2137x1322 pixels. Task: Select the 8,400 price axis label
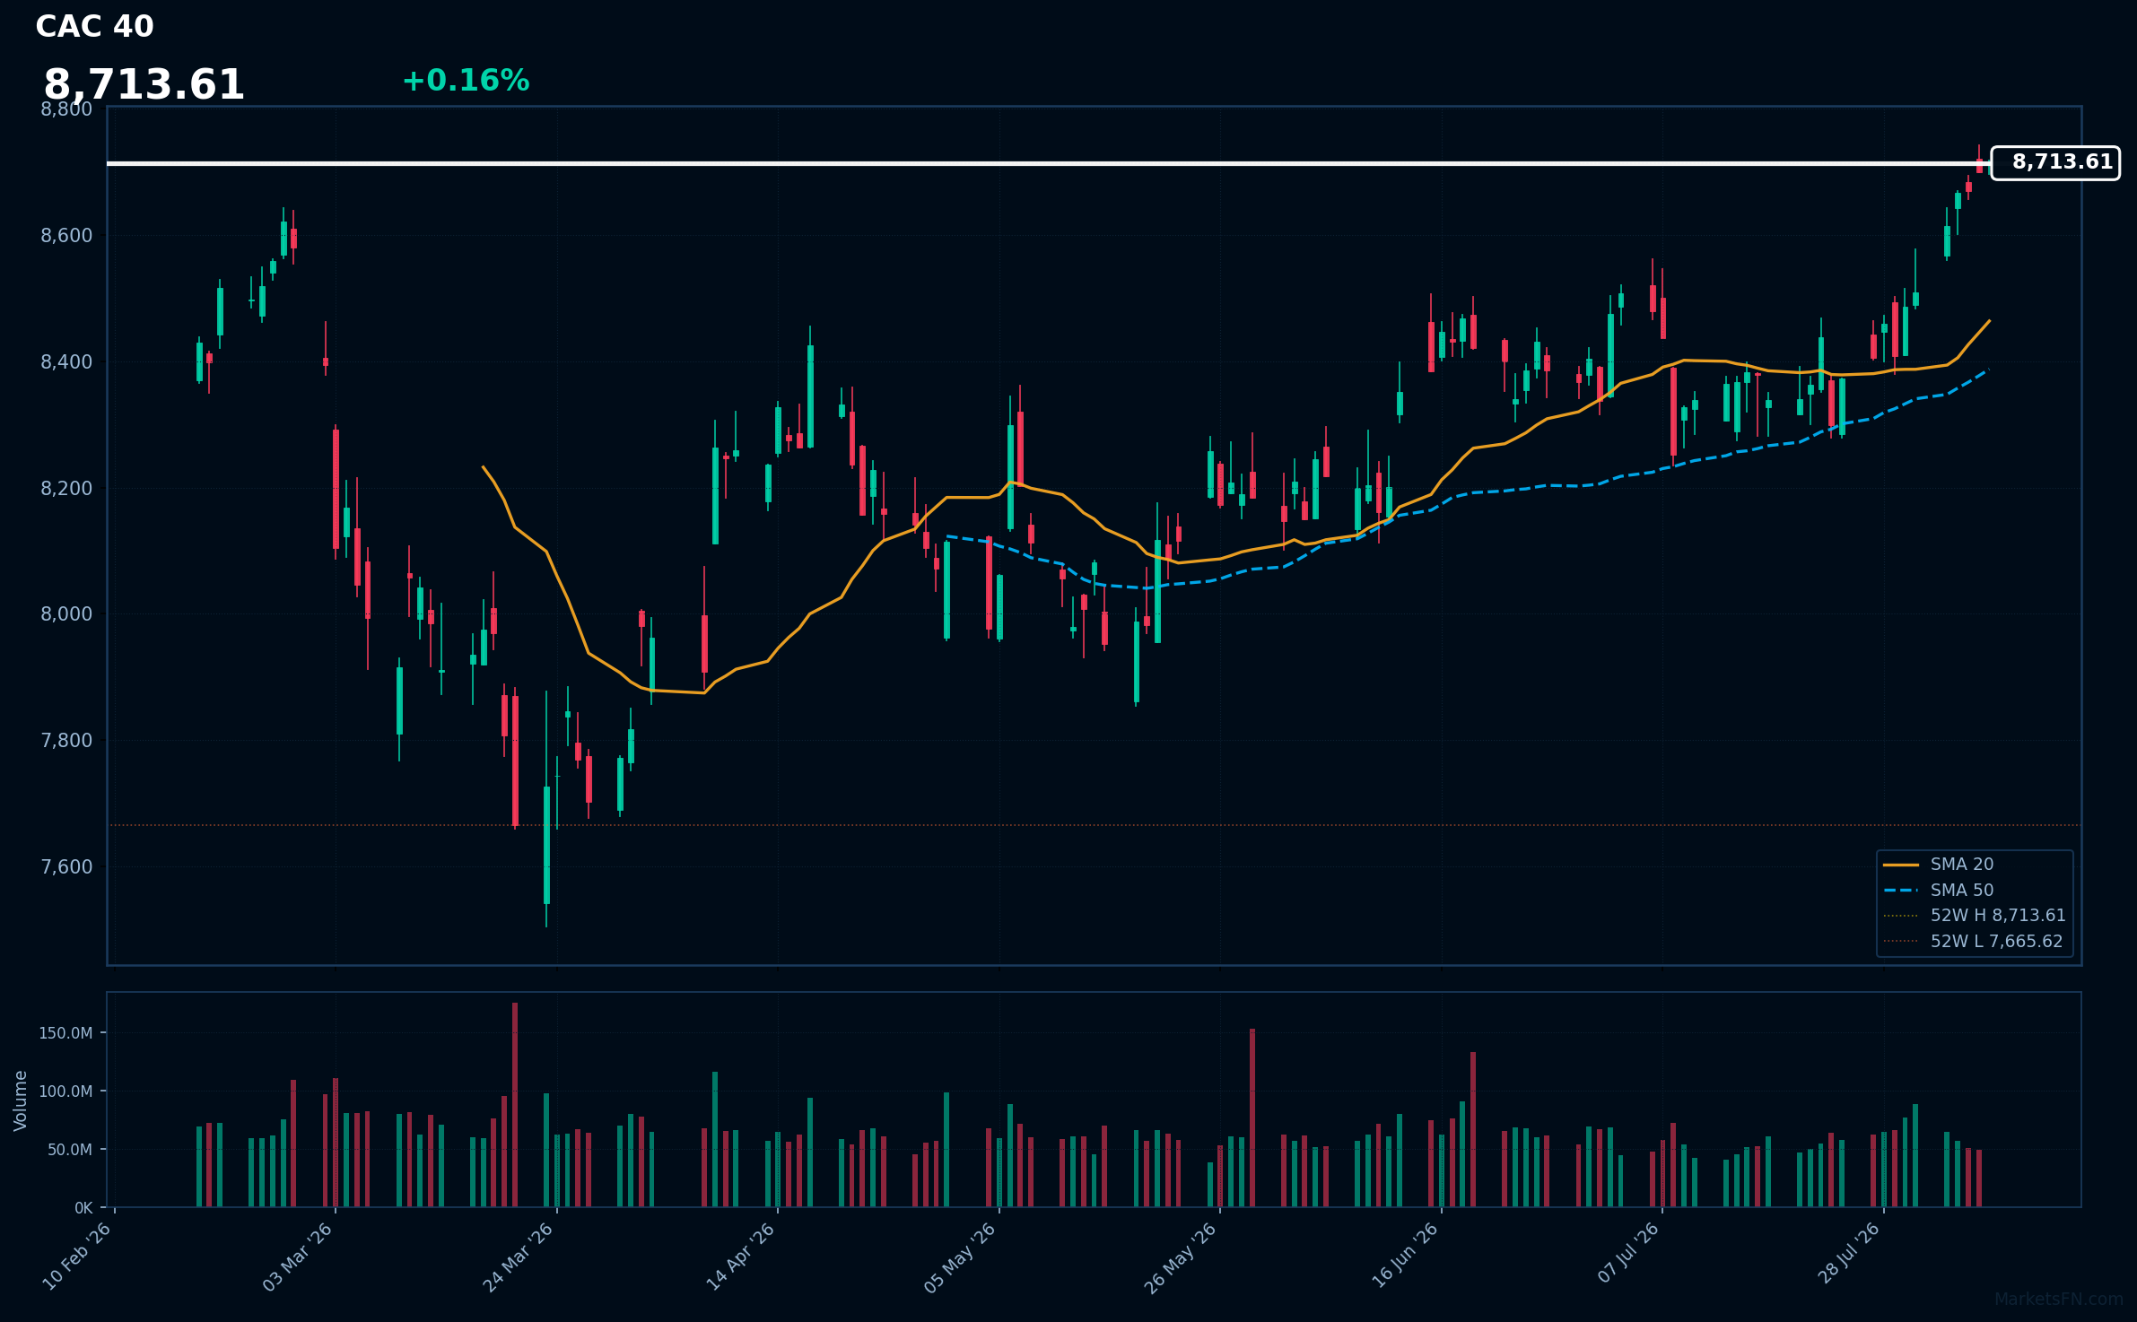66,362
